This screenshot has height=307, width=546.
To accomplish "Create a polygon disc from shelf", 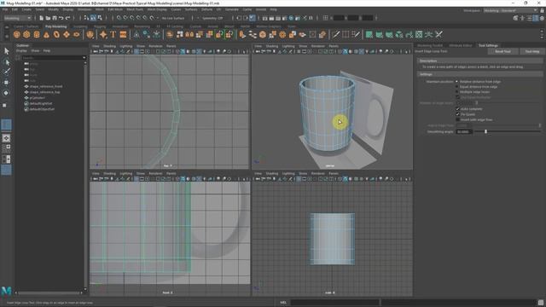I will click(76, 34).
